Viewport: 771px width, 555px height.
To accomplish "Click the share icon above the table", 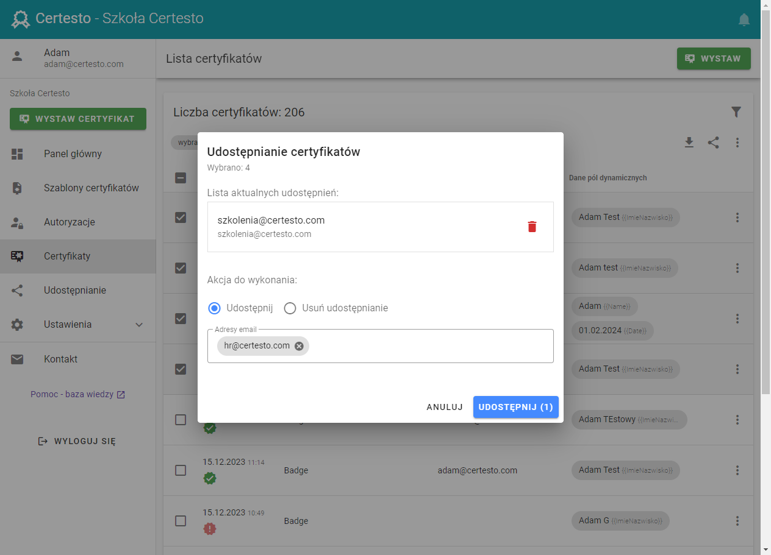I will click(x=713, y=142).
